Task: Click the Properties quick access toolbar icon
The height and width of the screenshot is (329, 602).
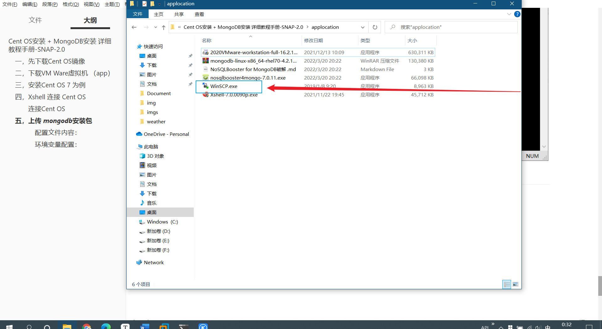Action: pyautogui.click(x=145, y=4)
